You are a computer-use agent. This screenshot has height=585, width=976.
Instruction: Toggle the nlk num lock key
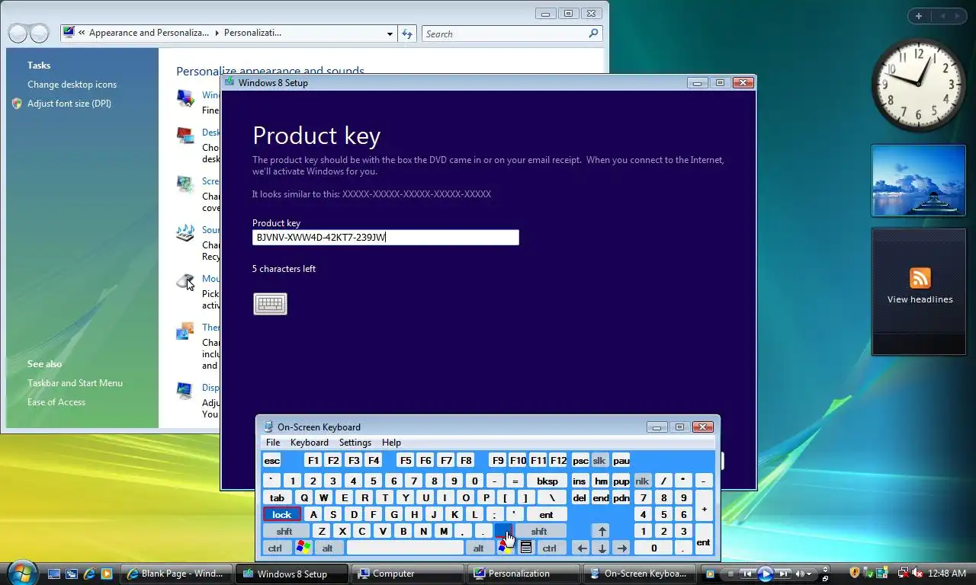(x=642, y=481)
